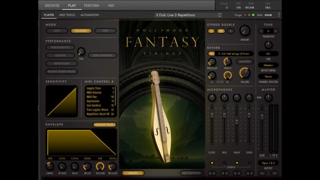Switch to the Browse tab
The width and height of the screenshot is (320, 180).
52,6
